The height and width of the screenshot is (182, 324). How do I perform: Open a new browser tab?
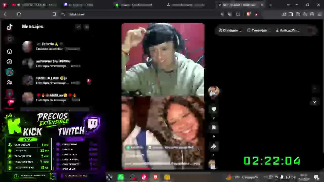270,5
